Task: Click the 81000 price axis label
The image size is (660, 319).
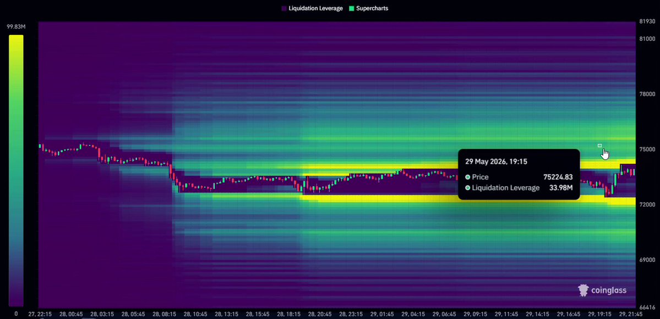Action: coord(647,38)
